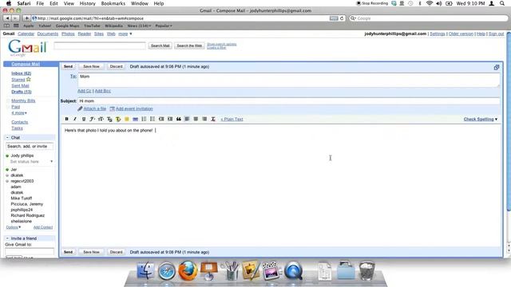Open the Safari History menu
Viewport: 511px width, 287px height.
(87, 3)
